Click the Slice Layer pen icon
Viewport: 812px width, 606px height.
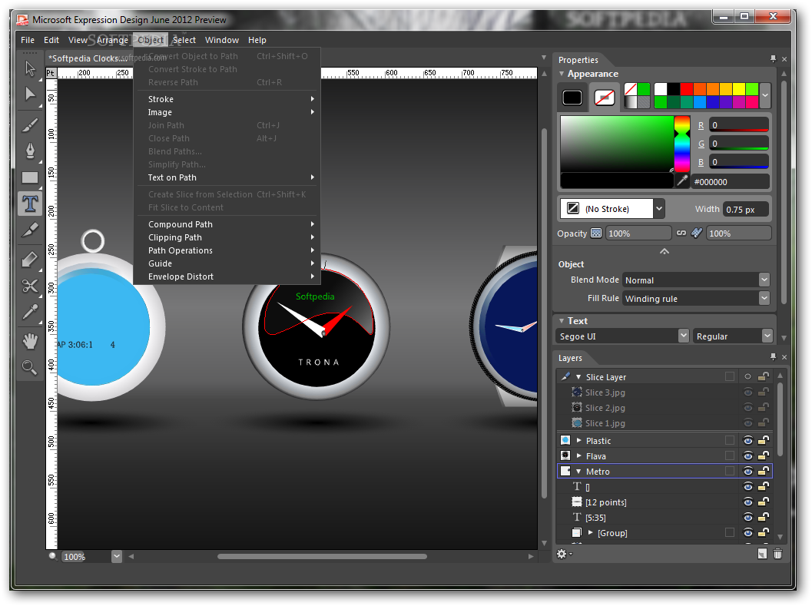(x=565, y=376)
